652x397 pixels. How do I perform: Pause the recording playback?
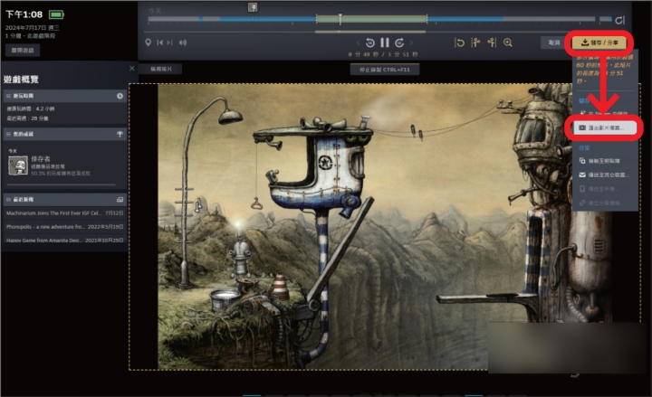click(x=385, y=43)
